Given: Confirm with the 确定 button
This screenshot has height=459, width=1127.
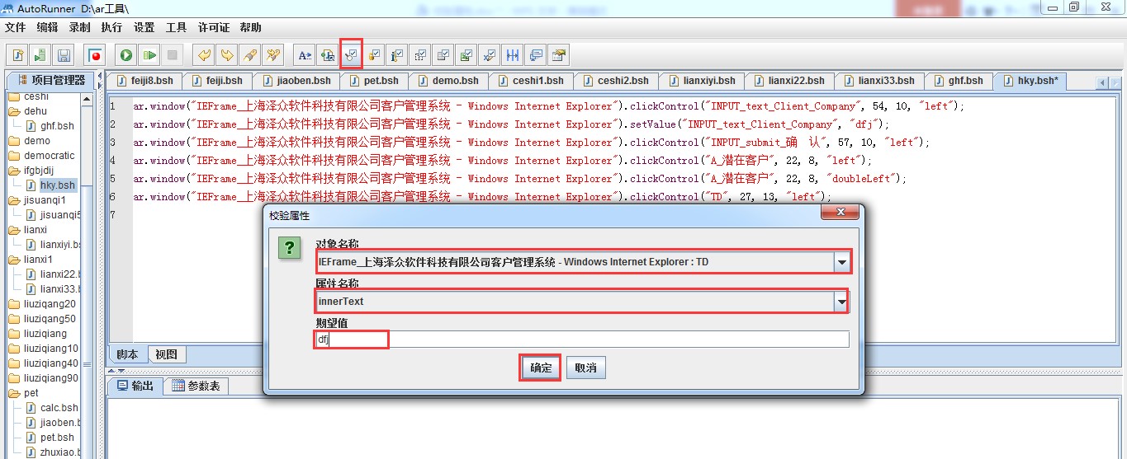Looking at the screenshot, I should click(x=541, y=368).
